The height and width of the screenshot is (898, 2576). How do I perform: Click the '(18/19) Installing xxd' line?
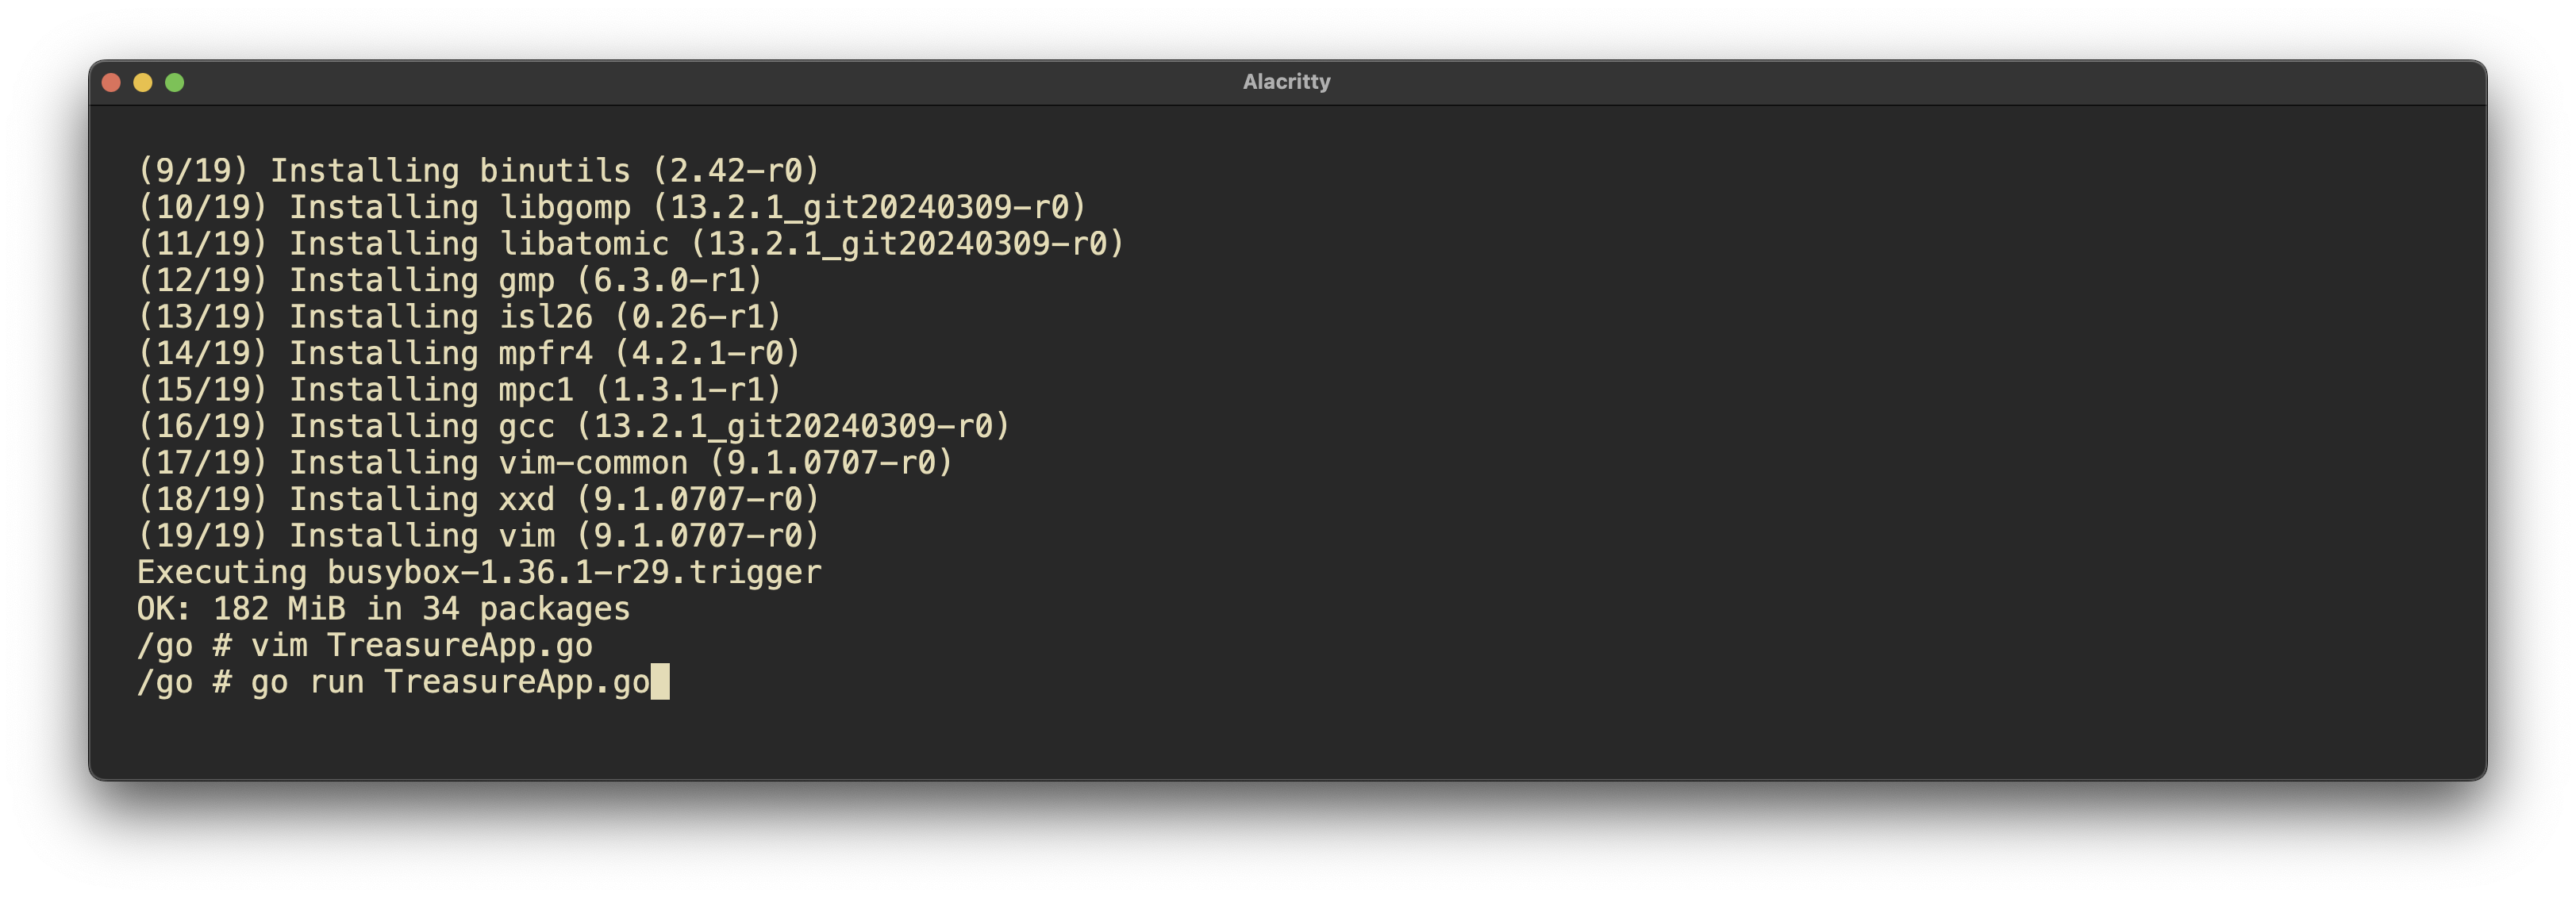(x=478, y=499)
